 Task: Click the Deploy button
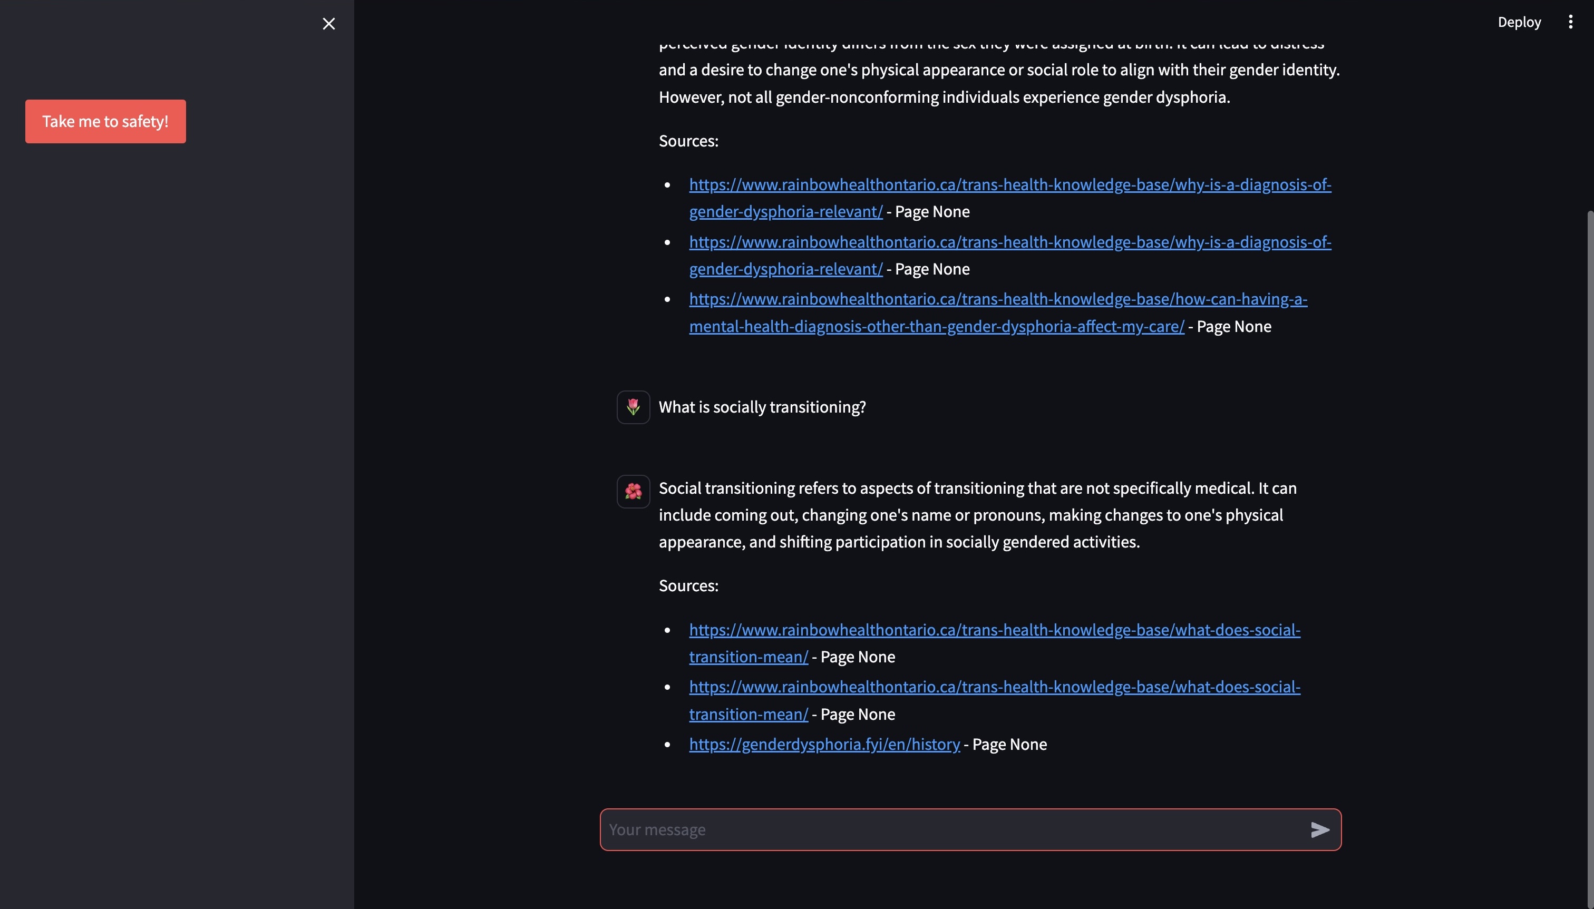tap(1519, 22)
